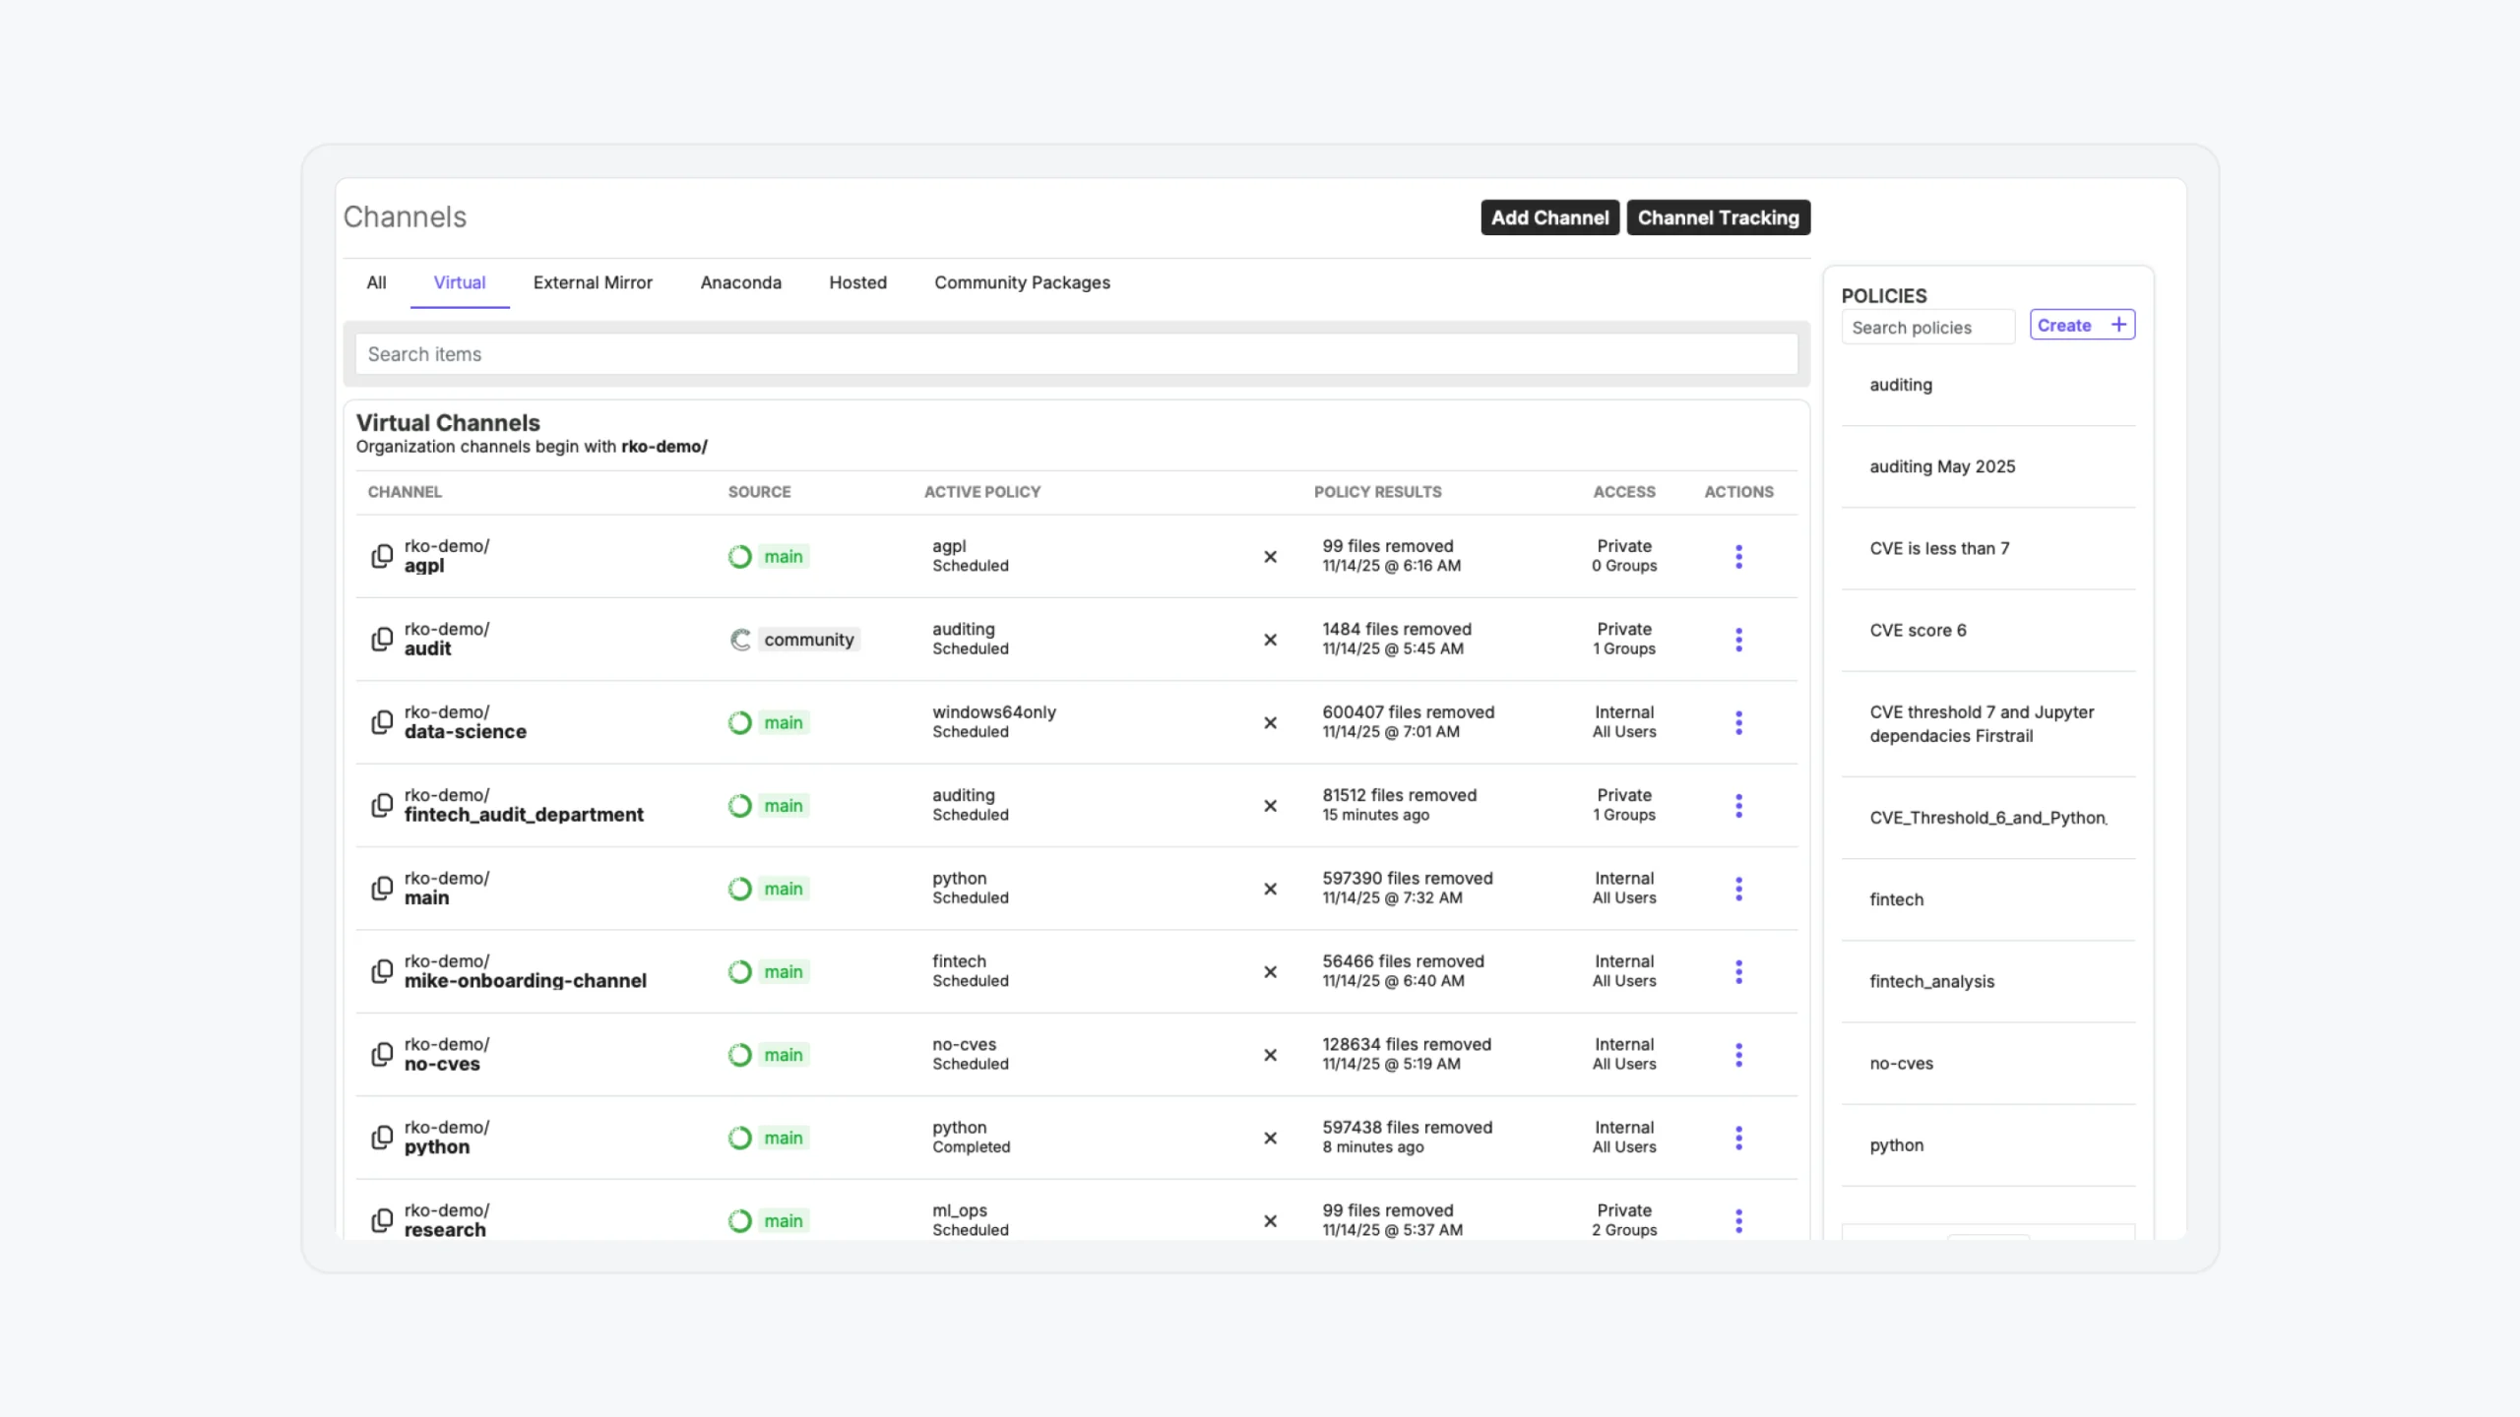
Task: Open actions menu for rko-demo/main row
Action: (1738, 889)
